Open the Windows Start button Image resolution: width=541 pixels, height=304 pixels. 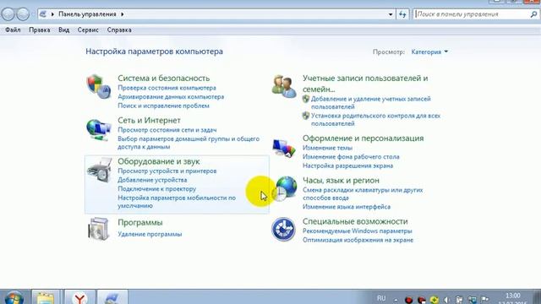point(14,298)
